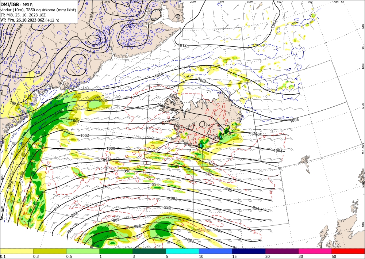Click the '20W' longitude label
This screenshot has height=259, width=365.
point(192,2)
